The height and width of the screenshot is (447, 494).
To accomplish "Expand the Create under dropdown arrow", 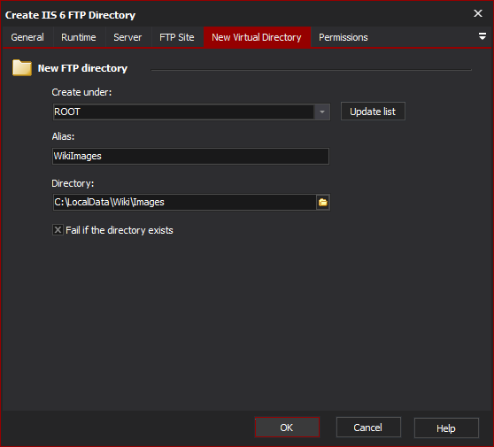I will [322, 112].
